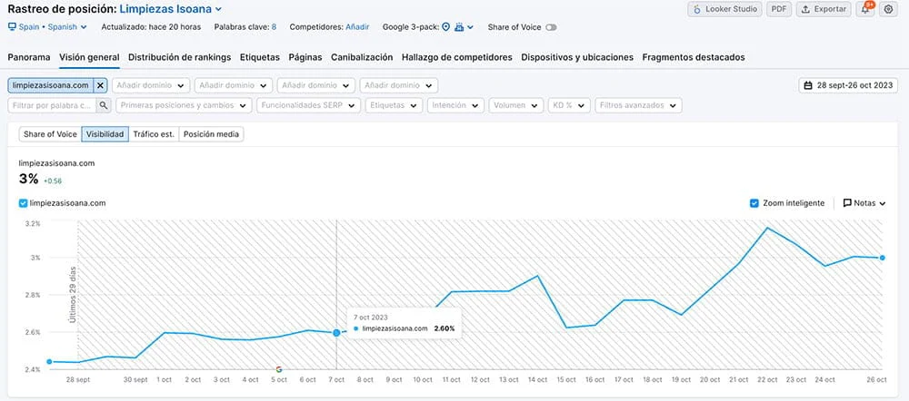Select Share of Voice chart metric

(x=50, y=134)
